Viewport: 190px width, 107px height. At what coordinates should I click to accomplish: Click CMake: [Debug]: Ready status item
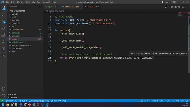(39, 101)
